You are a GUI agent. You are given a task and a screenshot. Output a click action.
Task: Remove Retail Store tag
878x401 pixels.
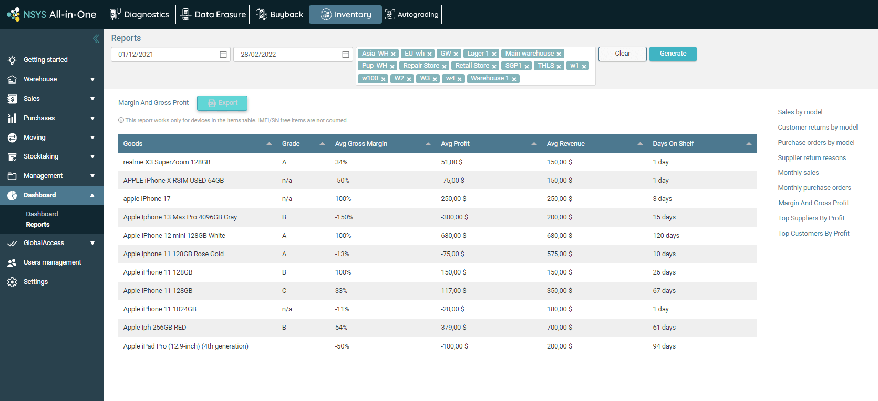pos(494,66)
